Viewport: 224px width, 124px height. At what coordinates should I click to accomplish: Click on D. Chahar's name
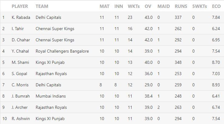coord(20,40)
